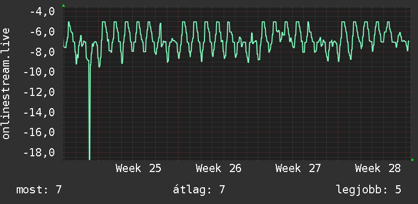Click the Week 28 axis label
Screen dimensions: 418x204
click(378, 169)
